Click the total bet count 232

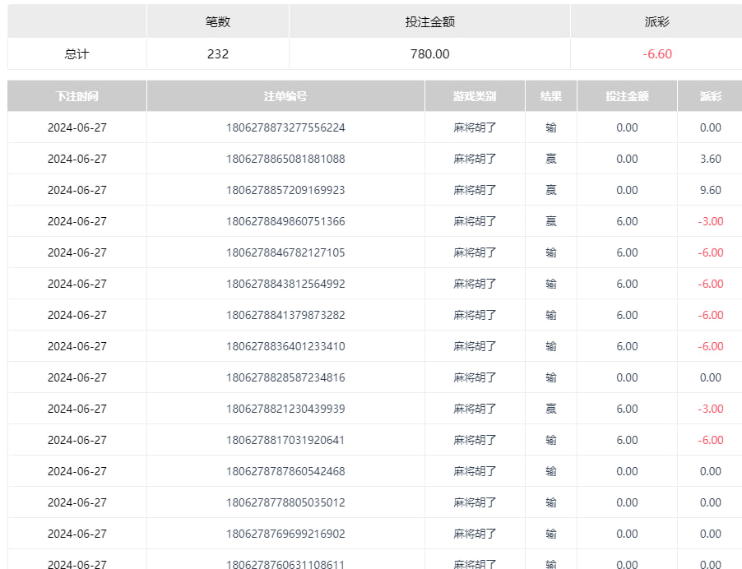(x=218, y=54)
